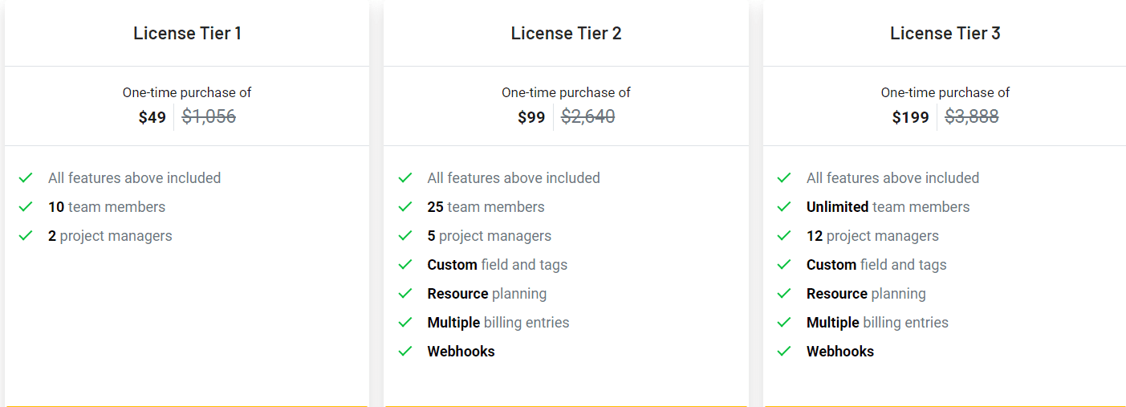Click the checkmark beside Tier 2 Resource planning

click(405, 294)
